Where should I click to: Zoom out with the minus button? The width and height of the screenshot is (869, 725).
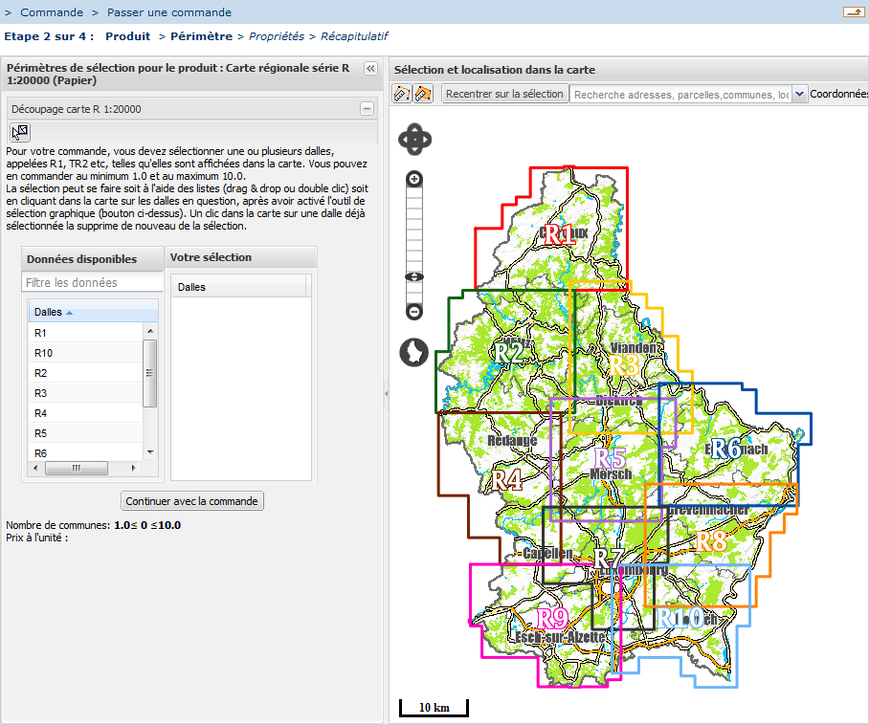click(414, 312)
